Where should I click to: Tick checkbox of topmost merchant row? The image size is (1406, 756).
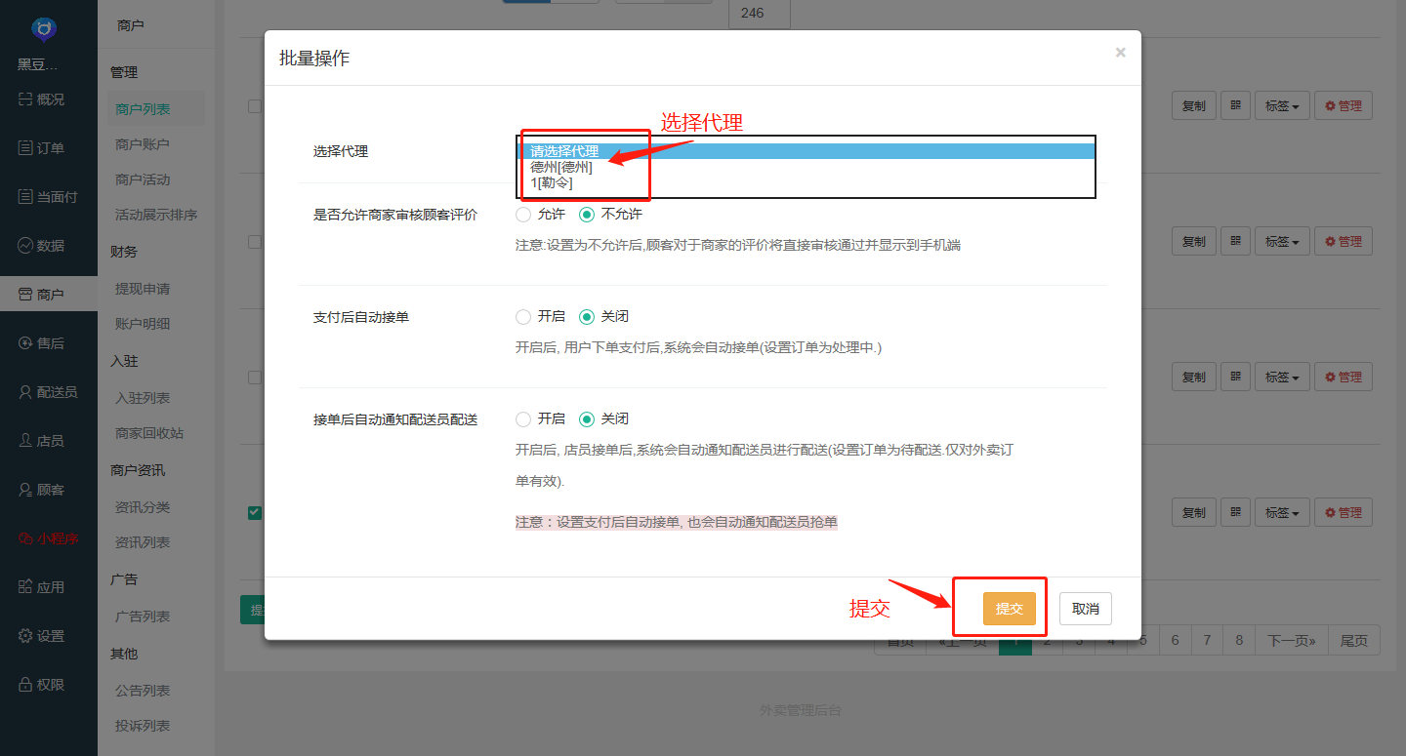254,106
